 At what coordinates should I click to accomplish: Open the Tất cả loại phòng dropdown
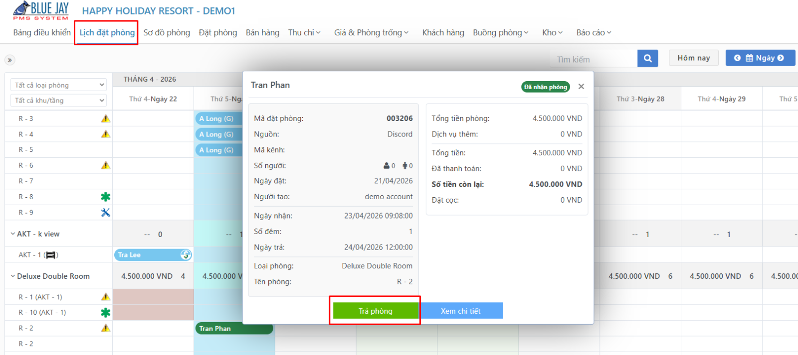(x=59, y=85)
